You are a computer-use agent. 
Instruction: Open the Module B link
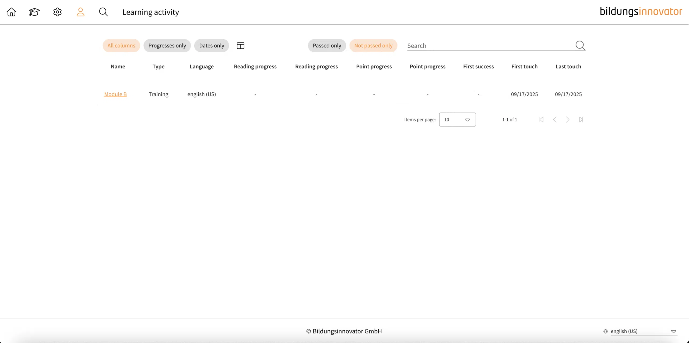[x=115, y=94]
